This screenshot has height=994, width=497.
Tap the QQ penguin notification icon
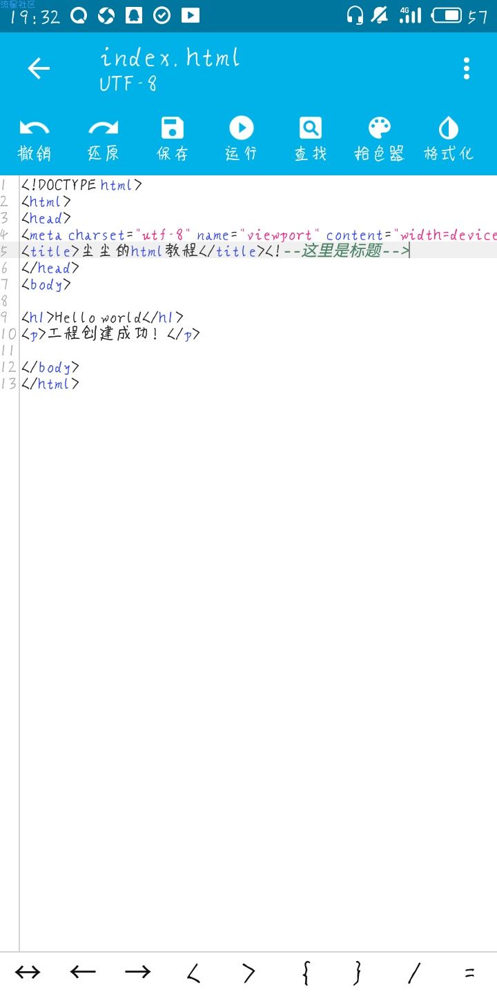(134, 15)
